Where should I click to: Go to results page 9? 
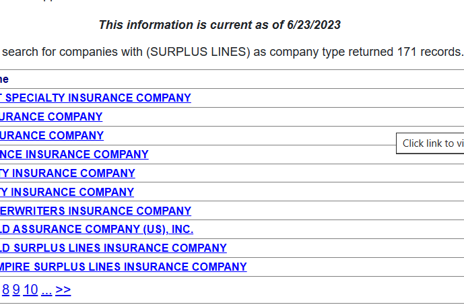click(16, 290)
